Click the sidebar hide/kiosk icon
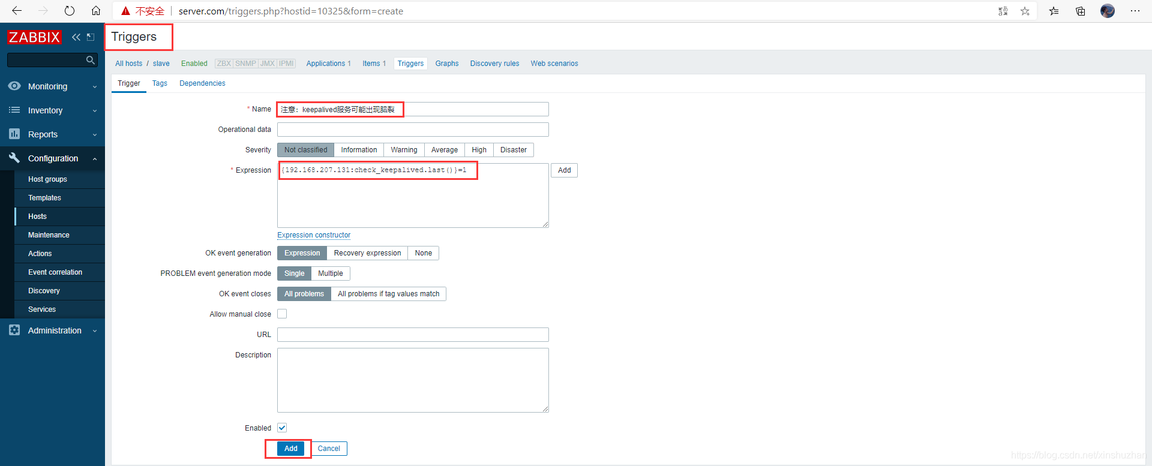 [91, 37]
